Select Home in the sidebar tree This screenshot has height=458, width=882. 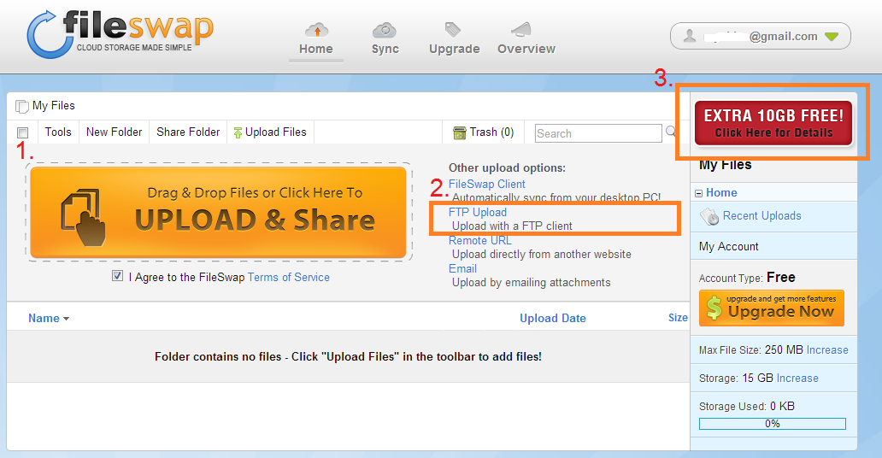point(721,192)
